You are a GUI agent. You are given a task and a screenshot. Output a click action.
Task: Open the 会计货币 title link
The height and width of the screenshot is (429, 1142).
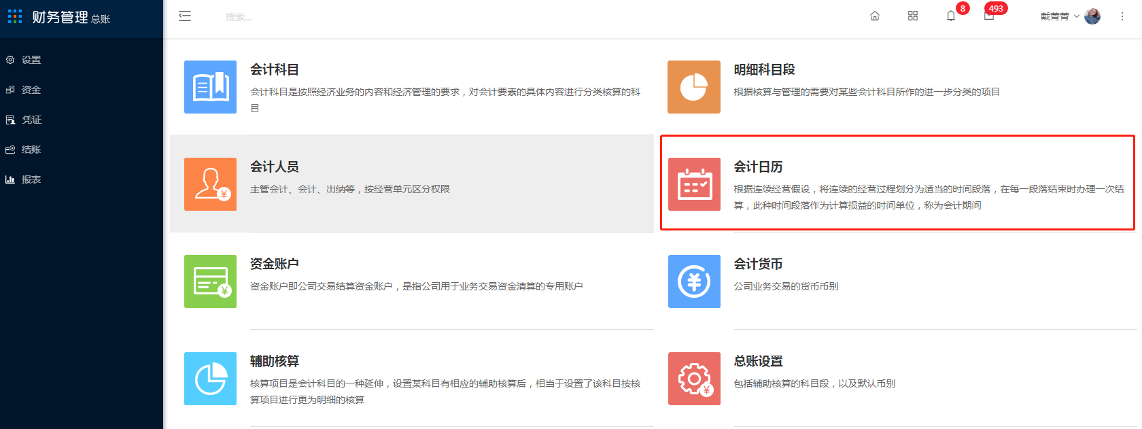pos(758,264)
